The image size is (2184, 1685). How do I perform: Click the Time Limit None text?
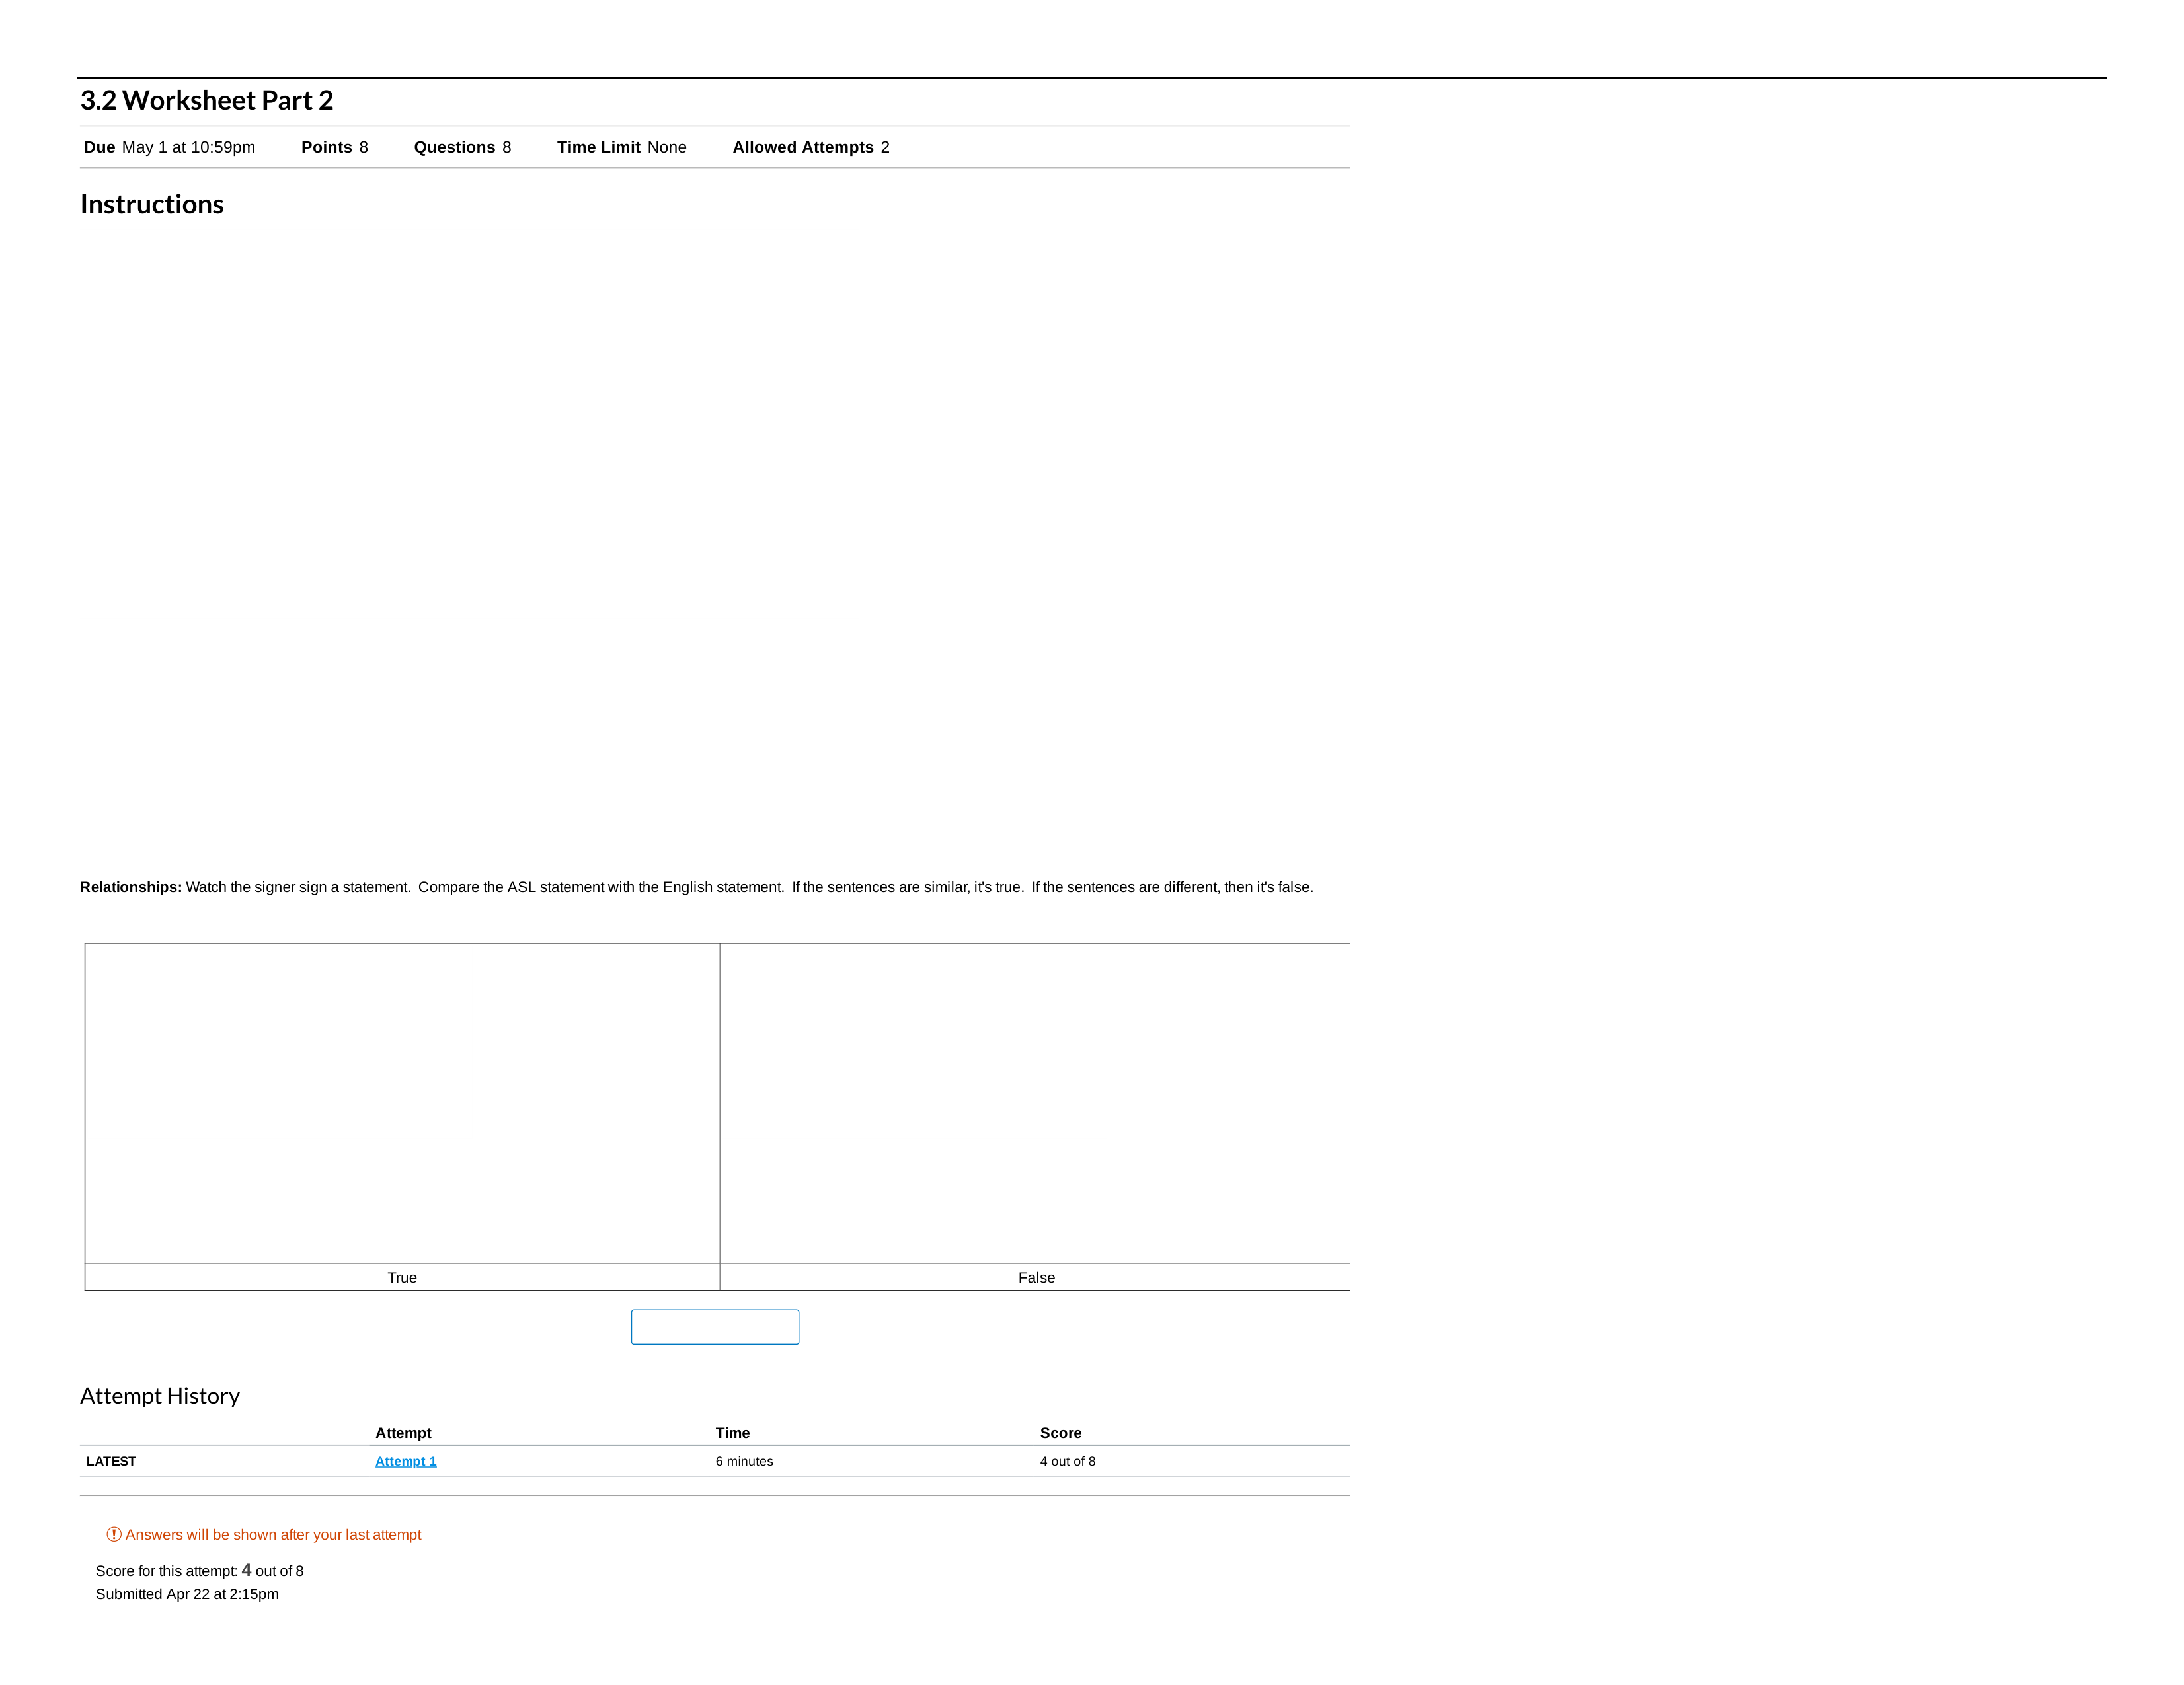622,147
